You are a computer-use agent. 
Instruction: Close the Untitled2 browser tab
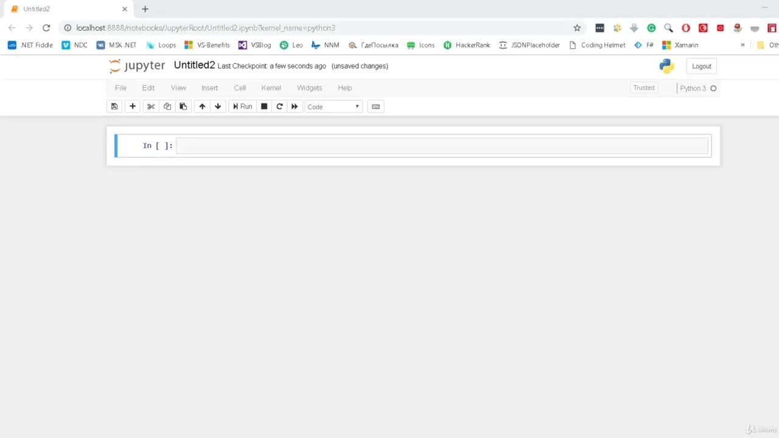coord(124,9)
